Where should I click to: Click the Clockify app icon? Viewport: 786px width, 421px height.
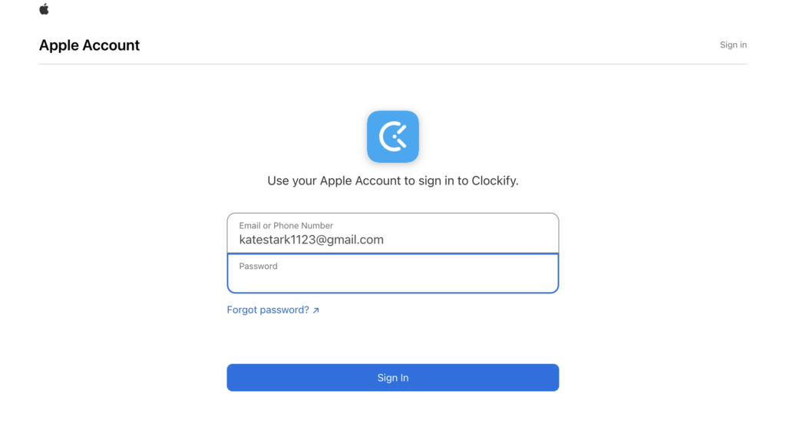click(x=392, y=137)
